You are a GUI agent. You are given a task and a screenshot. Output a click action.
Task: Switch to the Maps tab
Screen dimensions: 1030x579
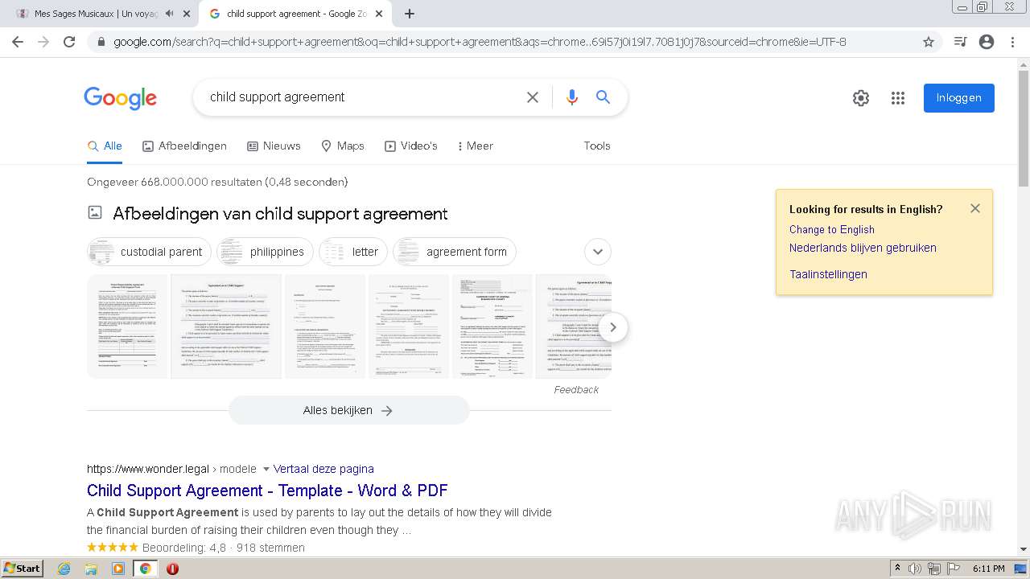coord(343,146)
